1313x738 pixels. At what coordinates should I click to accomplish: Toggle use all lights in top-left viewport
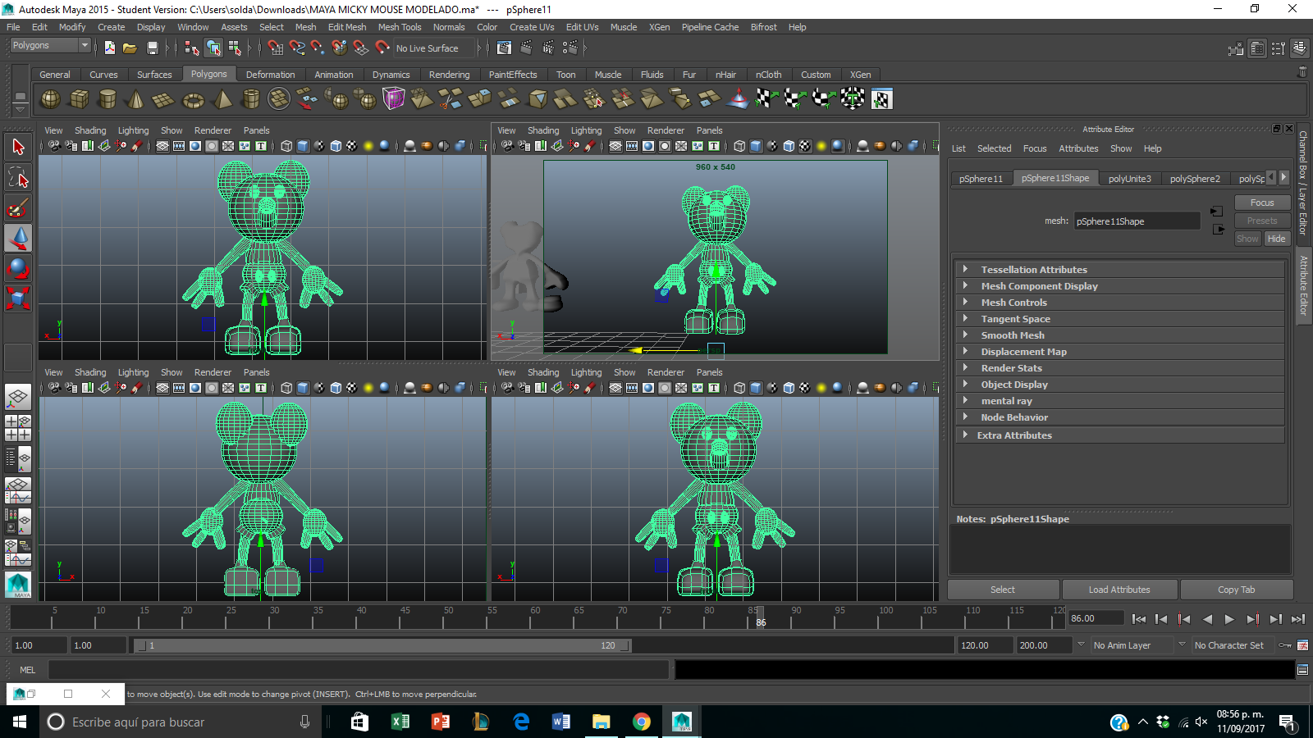pyautogui.click(x=368, y=146)
